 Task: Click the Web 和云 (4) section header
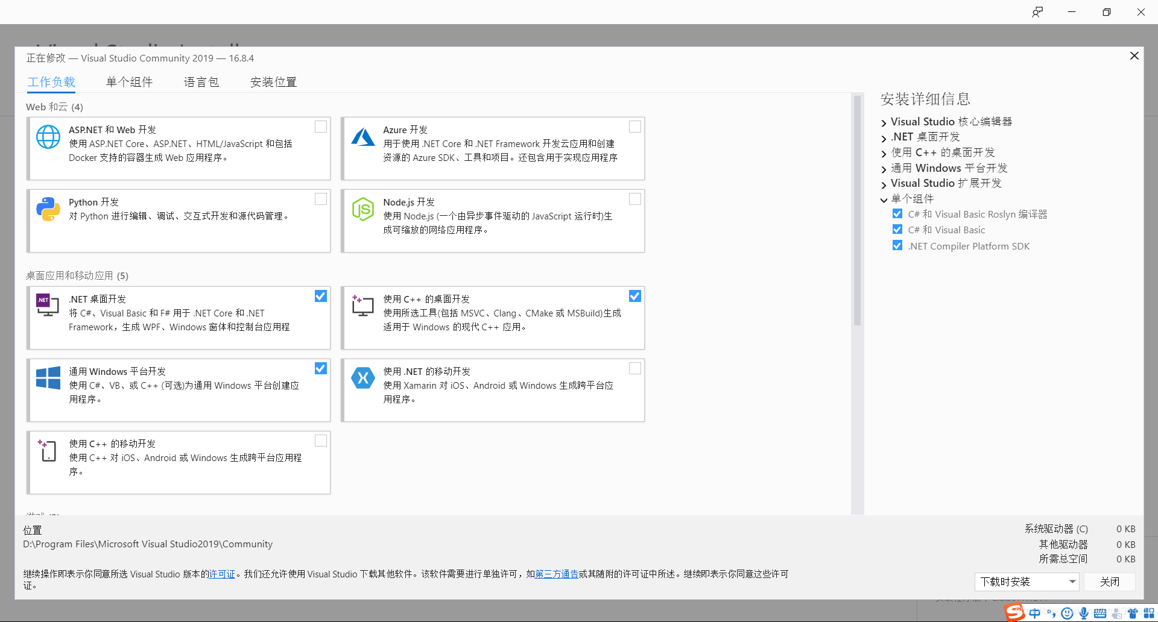54,107
